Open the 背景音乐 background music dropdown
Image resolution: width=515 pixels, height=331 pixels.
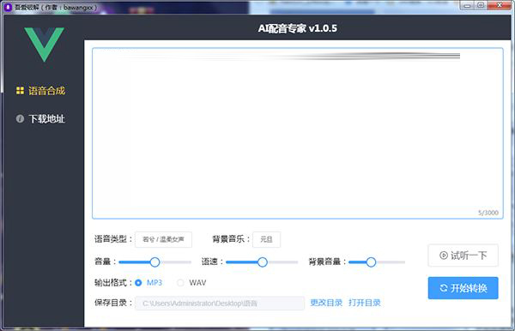point(266,239)
